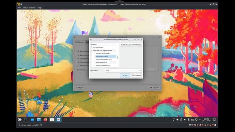The height and width of the screenshot is (132, 235).
Task: Select mirror.logol.ru server
Action: (101, 62)
